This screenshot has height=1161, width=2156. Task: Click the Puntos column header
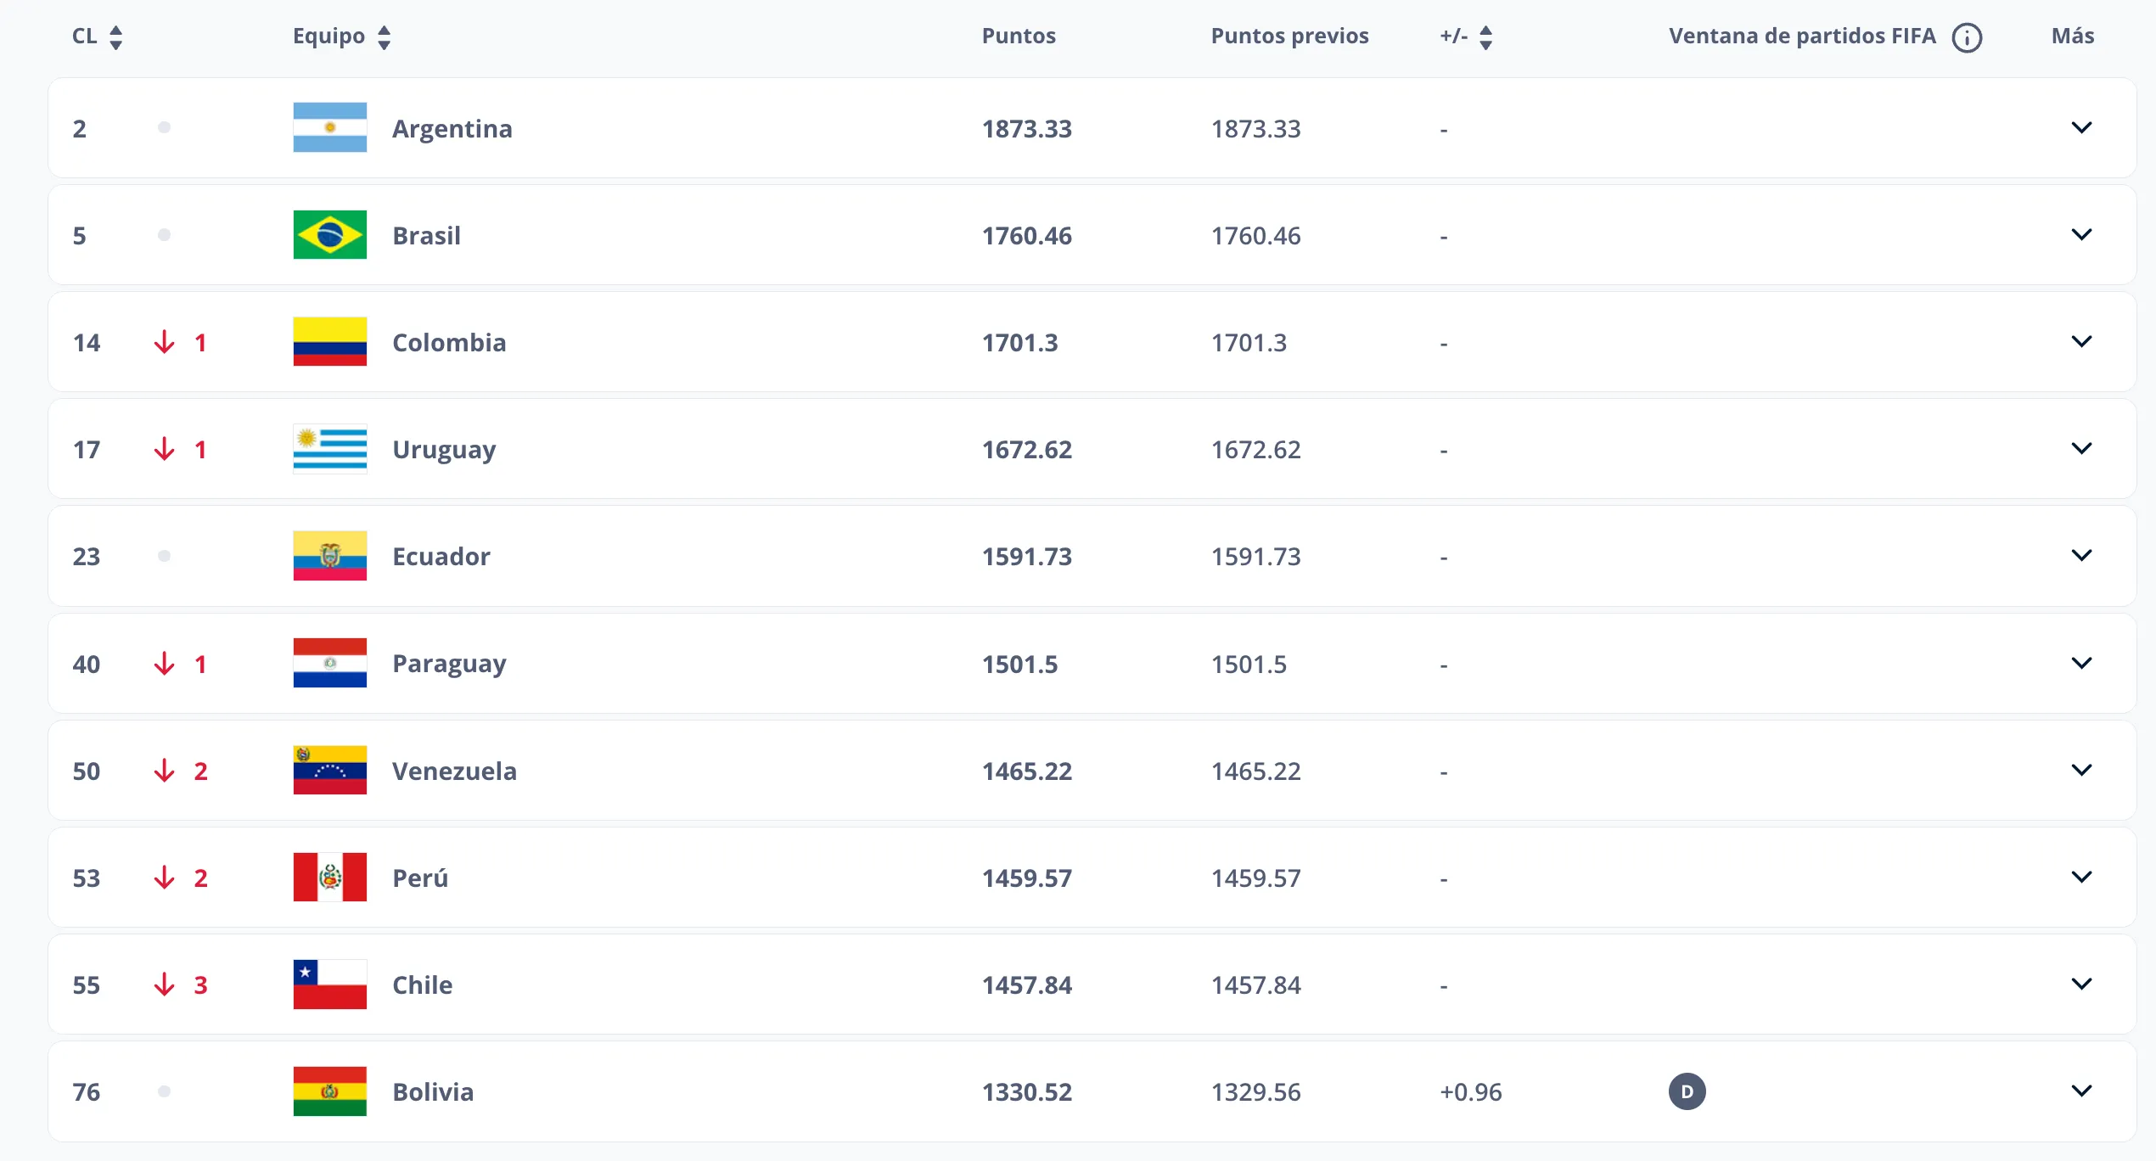point(1019,36)
